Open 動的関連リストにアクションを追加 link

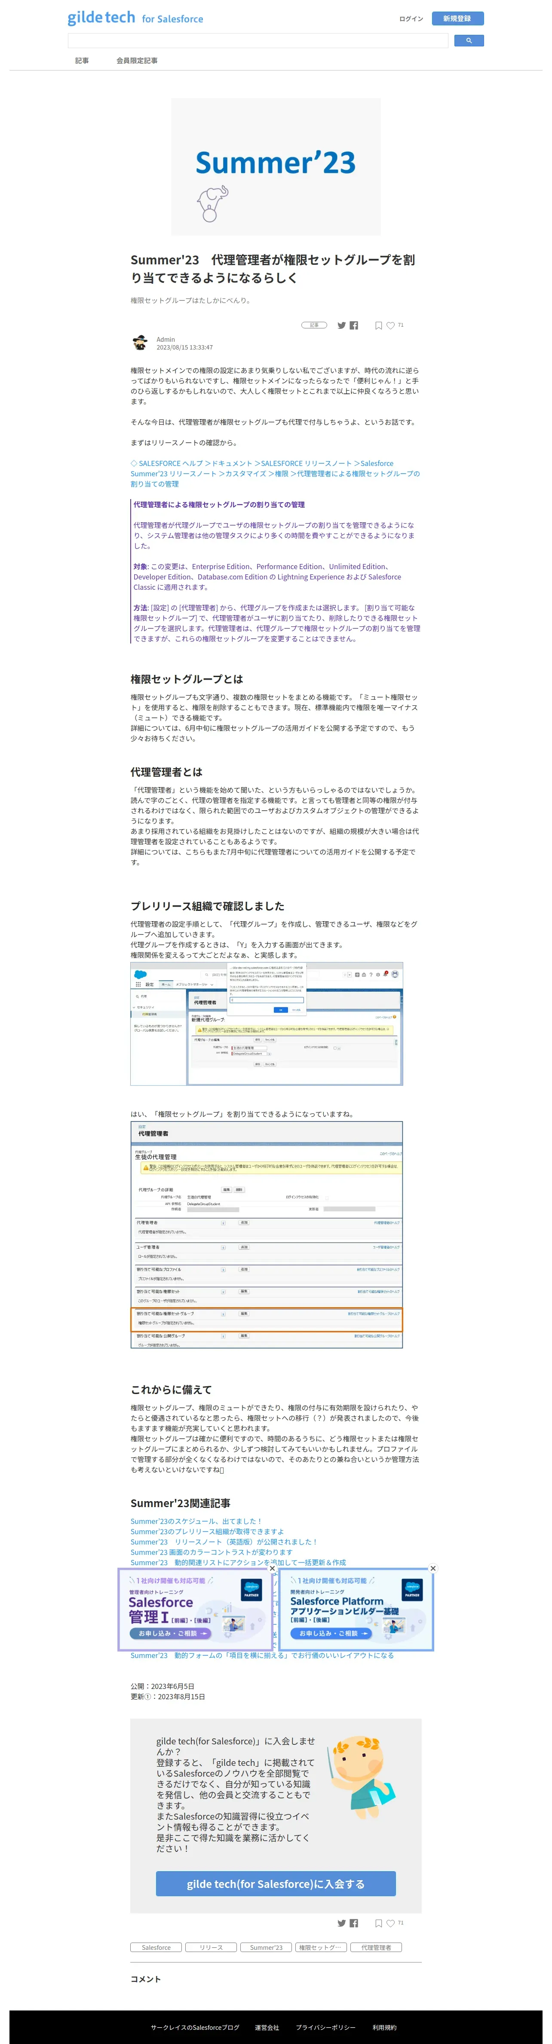239,1563
